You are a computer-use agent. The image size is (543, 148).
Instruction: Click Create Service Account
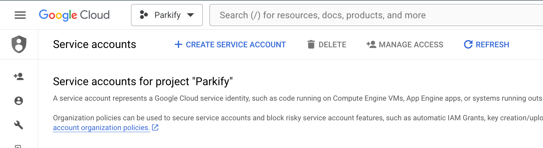[x=236, y=45]
